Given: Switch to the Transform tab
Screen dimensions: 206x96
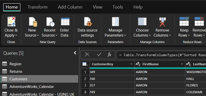Looking at the screenshot, I should 38,7.
